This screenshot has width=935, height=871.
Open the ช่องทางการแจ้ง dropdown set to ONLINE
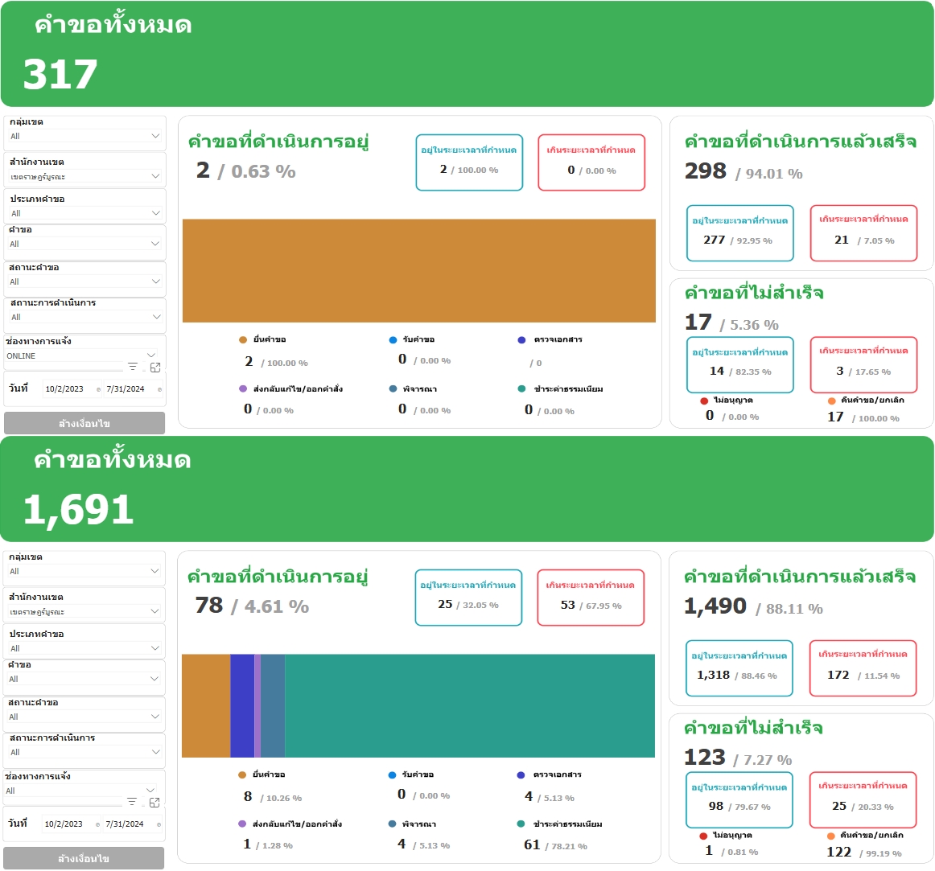click(151, 355)
